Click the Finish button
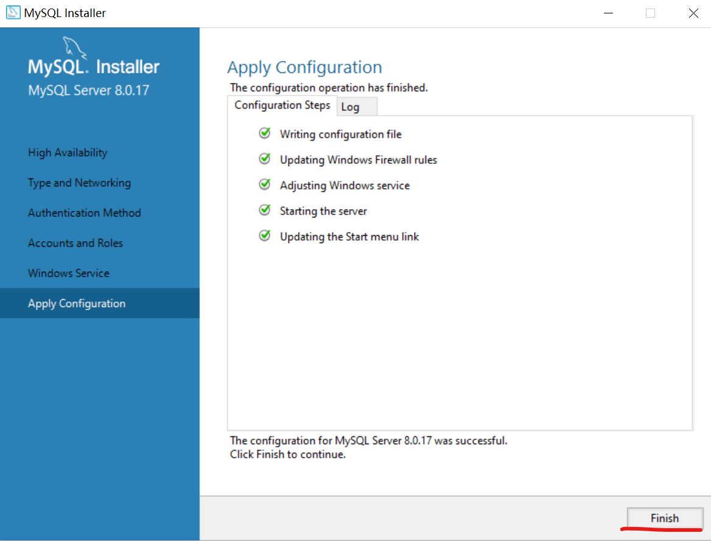Image resolution: width=711 pixels, height=541 pixels. tap(665, 518)
